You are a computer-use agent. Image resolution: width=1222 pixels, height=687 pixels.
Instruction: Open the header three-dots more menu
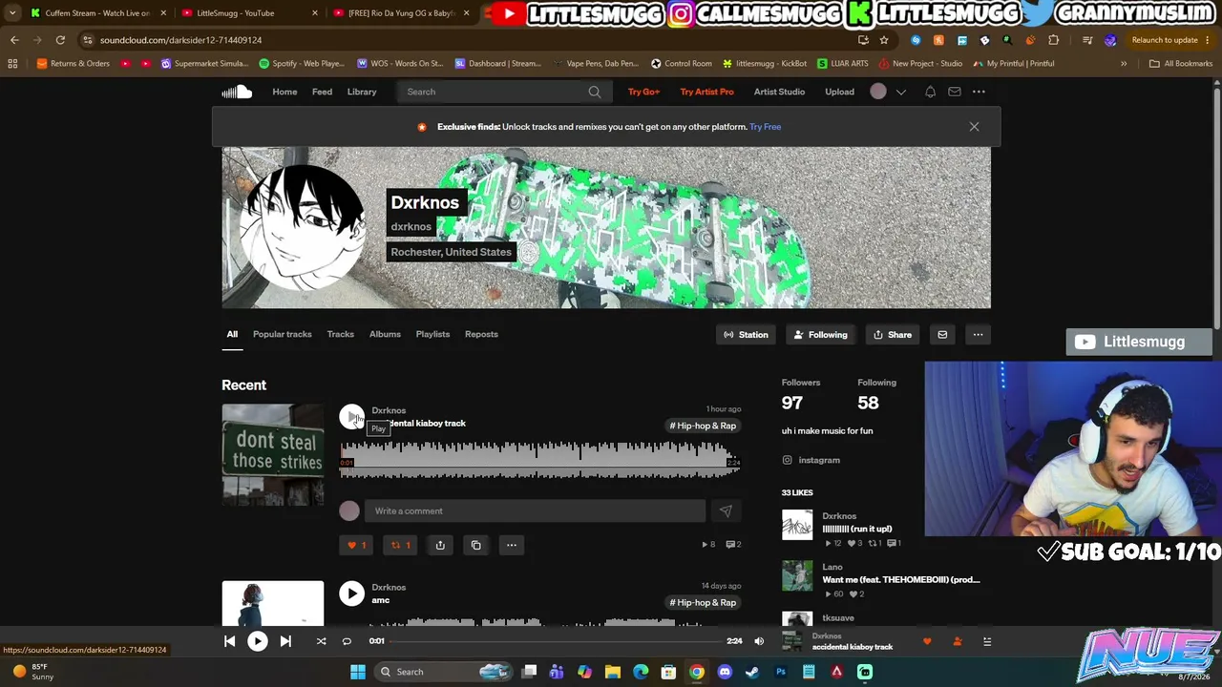[x=979, y=92]
